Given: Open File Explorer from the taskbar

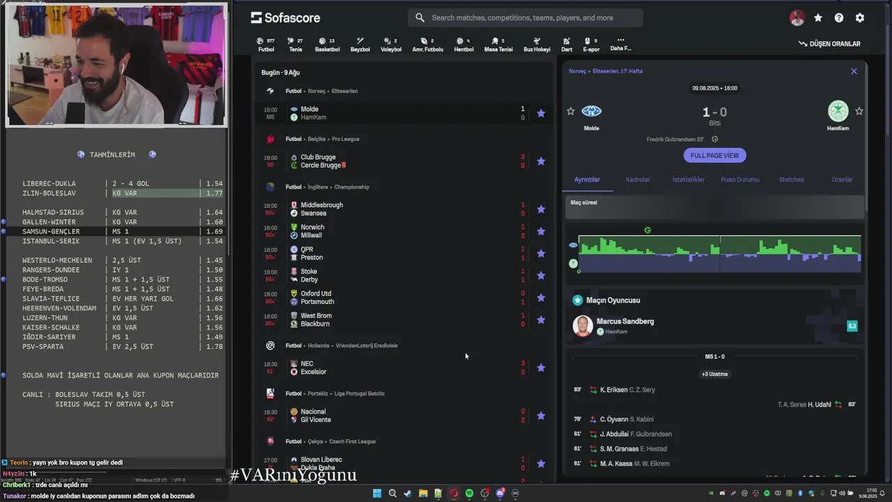Looking at the screenshot, I should coord(423,493).
